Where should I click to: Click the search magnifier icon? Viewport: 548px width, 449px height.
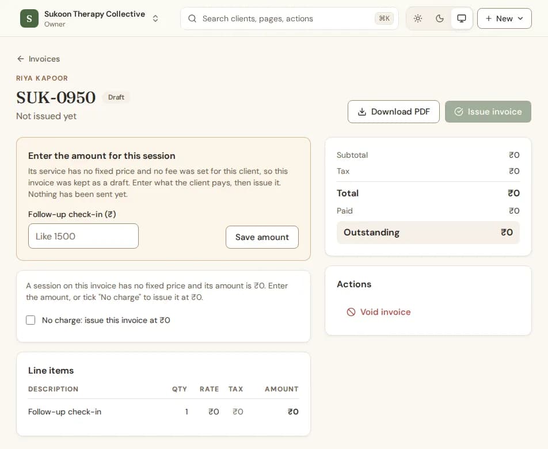point(192,18)
